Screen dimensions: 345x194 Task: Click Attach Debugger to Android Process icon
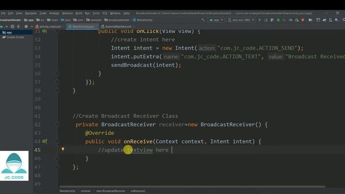pos(296,20)
